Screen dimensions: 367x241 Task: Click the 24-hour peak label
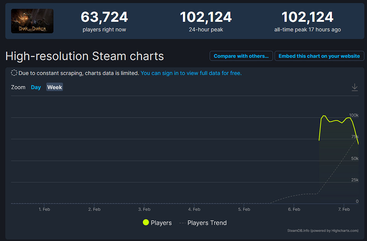(x=206, y=29)
